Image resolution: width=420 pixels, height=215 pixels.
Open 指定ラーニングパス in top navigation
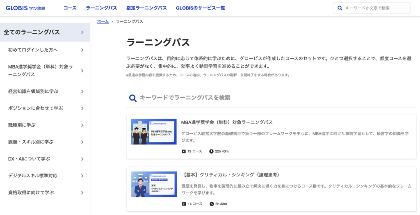[x=146, y=8]
